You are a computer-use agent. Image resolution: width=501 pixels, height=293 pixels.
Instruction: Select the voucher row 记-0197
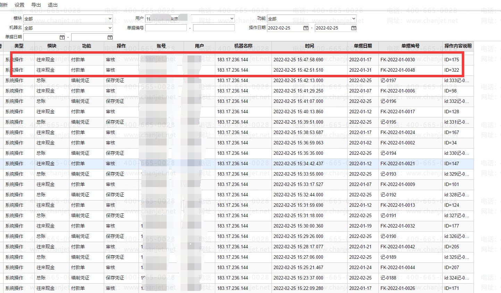pyautogui.click(x=388, y=81)
